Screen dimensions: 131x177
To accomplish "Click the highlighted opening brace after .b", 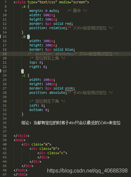I will click(28, 37).
